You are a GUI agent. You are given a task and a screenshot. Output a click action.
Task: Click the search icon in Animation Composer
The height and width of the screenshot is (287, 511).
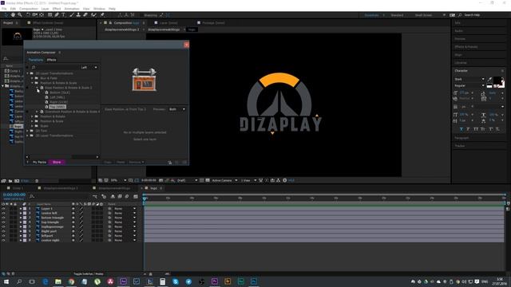(x=34, y=67)
